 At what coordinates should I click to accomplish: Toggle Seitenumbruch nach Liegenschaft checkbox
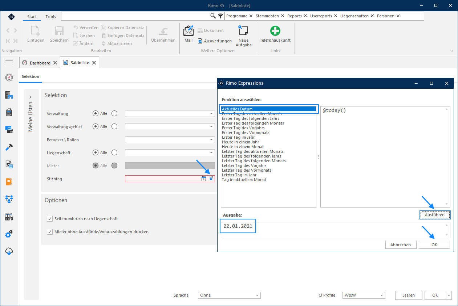(50, 219)
